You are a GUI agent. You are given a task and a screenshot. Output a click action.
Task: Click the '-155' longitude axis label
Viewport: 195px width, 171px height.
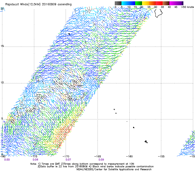161,156
